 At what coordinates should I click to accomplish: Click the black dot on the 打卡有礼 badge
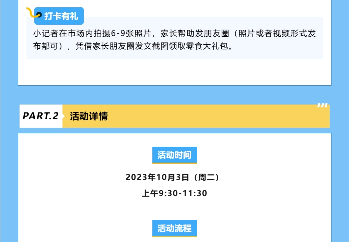(39, 15)
